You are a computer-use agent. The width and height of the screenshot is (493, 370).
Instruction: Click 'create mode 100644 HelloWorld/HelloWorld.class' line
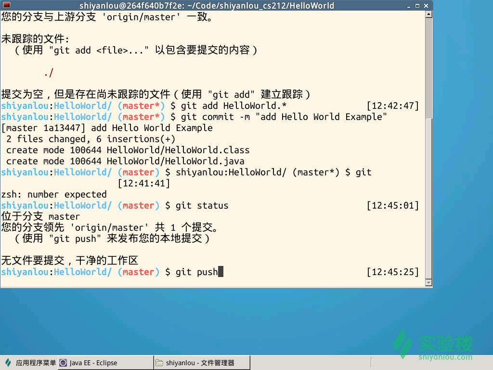(128, 150)
